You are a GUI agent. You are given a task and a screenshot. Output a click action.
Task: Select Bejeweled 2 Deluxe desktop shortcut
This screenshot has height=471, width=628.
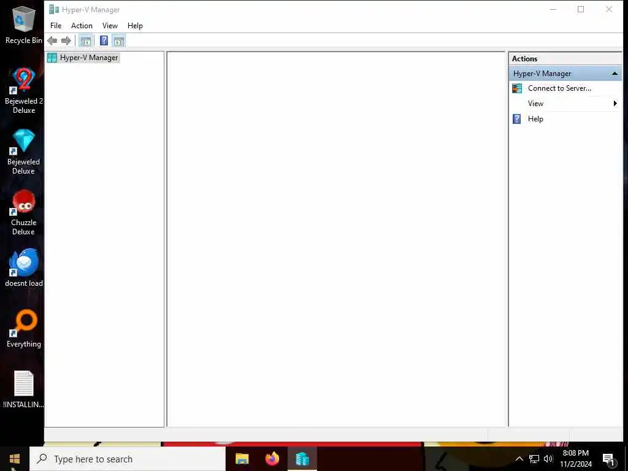24,91
